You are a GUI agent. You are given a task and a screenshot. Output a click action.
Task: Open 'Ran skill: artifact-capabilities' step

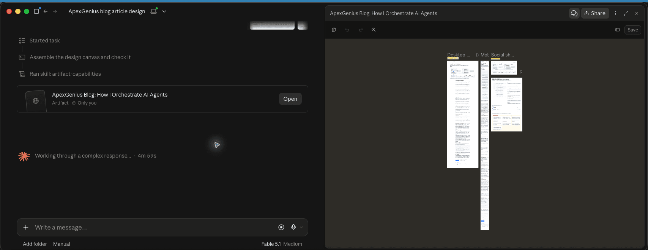65,74
